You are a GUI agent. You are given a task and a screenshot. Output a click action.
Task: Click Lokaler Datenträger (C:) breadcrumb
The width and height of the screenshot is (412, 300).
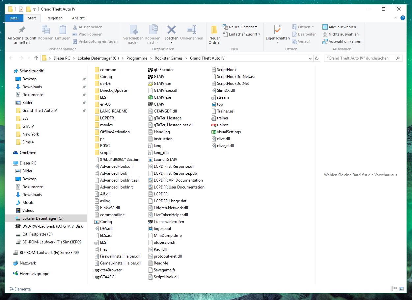98,58
